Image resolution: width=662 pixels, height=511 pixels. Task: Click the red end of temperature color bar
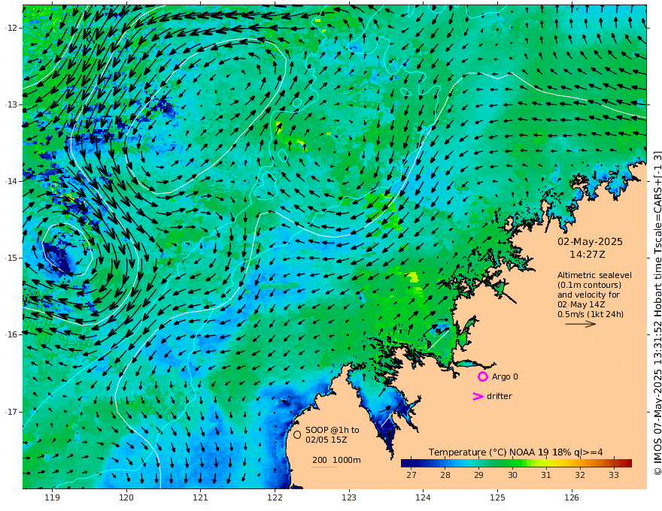(627, 463)
